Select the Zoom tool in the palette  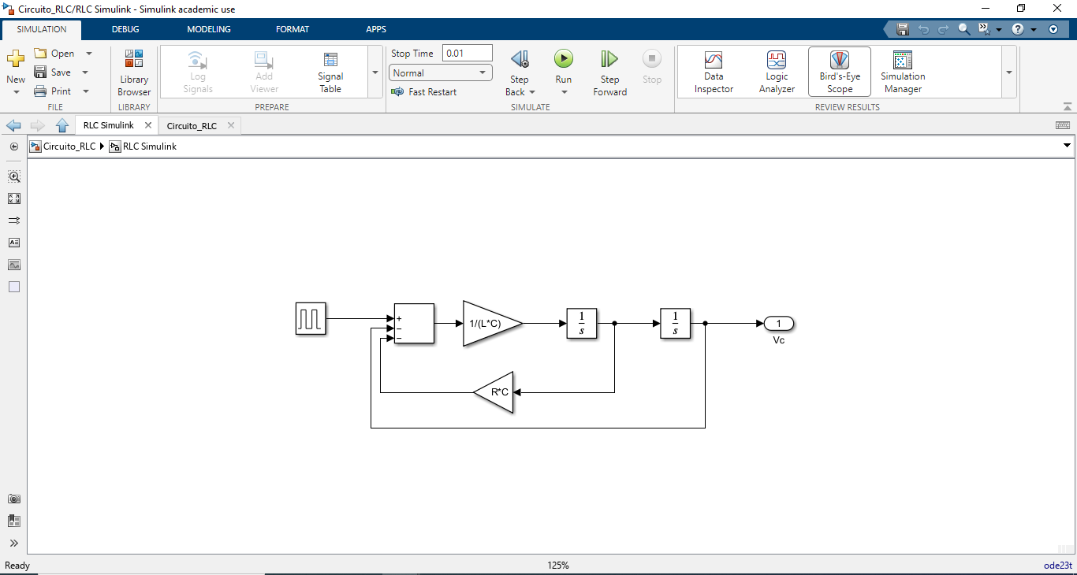(x=13, y=176)
